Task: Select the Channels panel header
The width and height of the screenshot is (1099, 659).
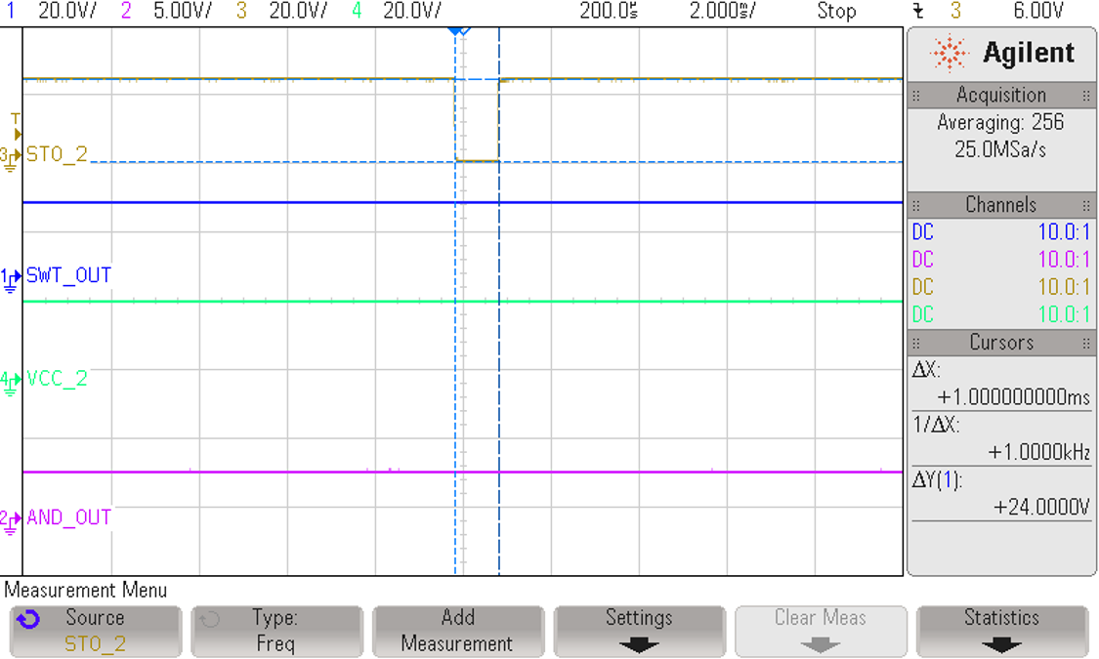Action: click(1000, 205)
